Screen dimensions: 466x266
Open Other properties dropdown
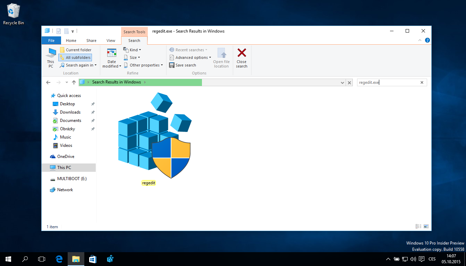click(x=143, y=65)
